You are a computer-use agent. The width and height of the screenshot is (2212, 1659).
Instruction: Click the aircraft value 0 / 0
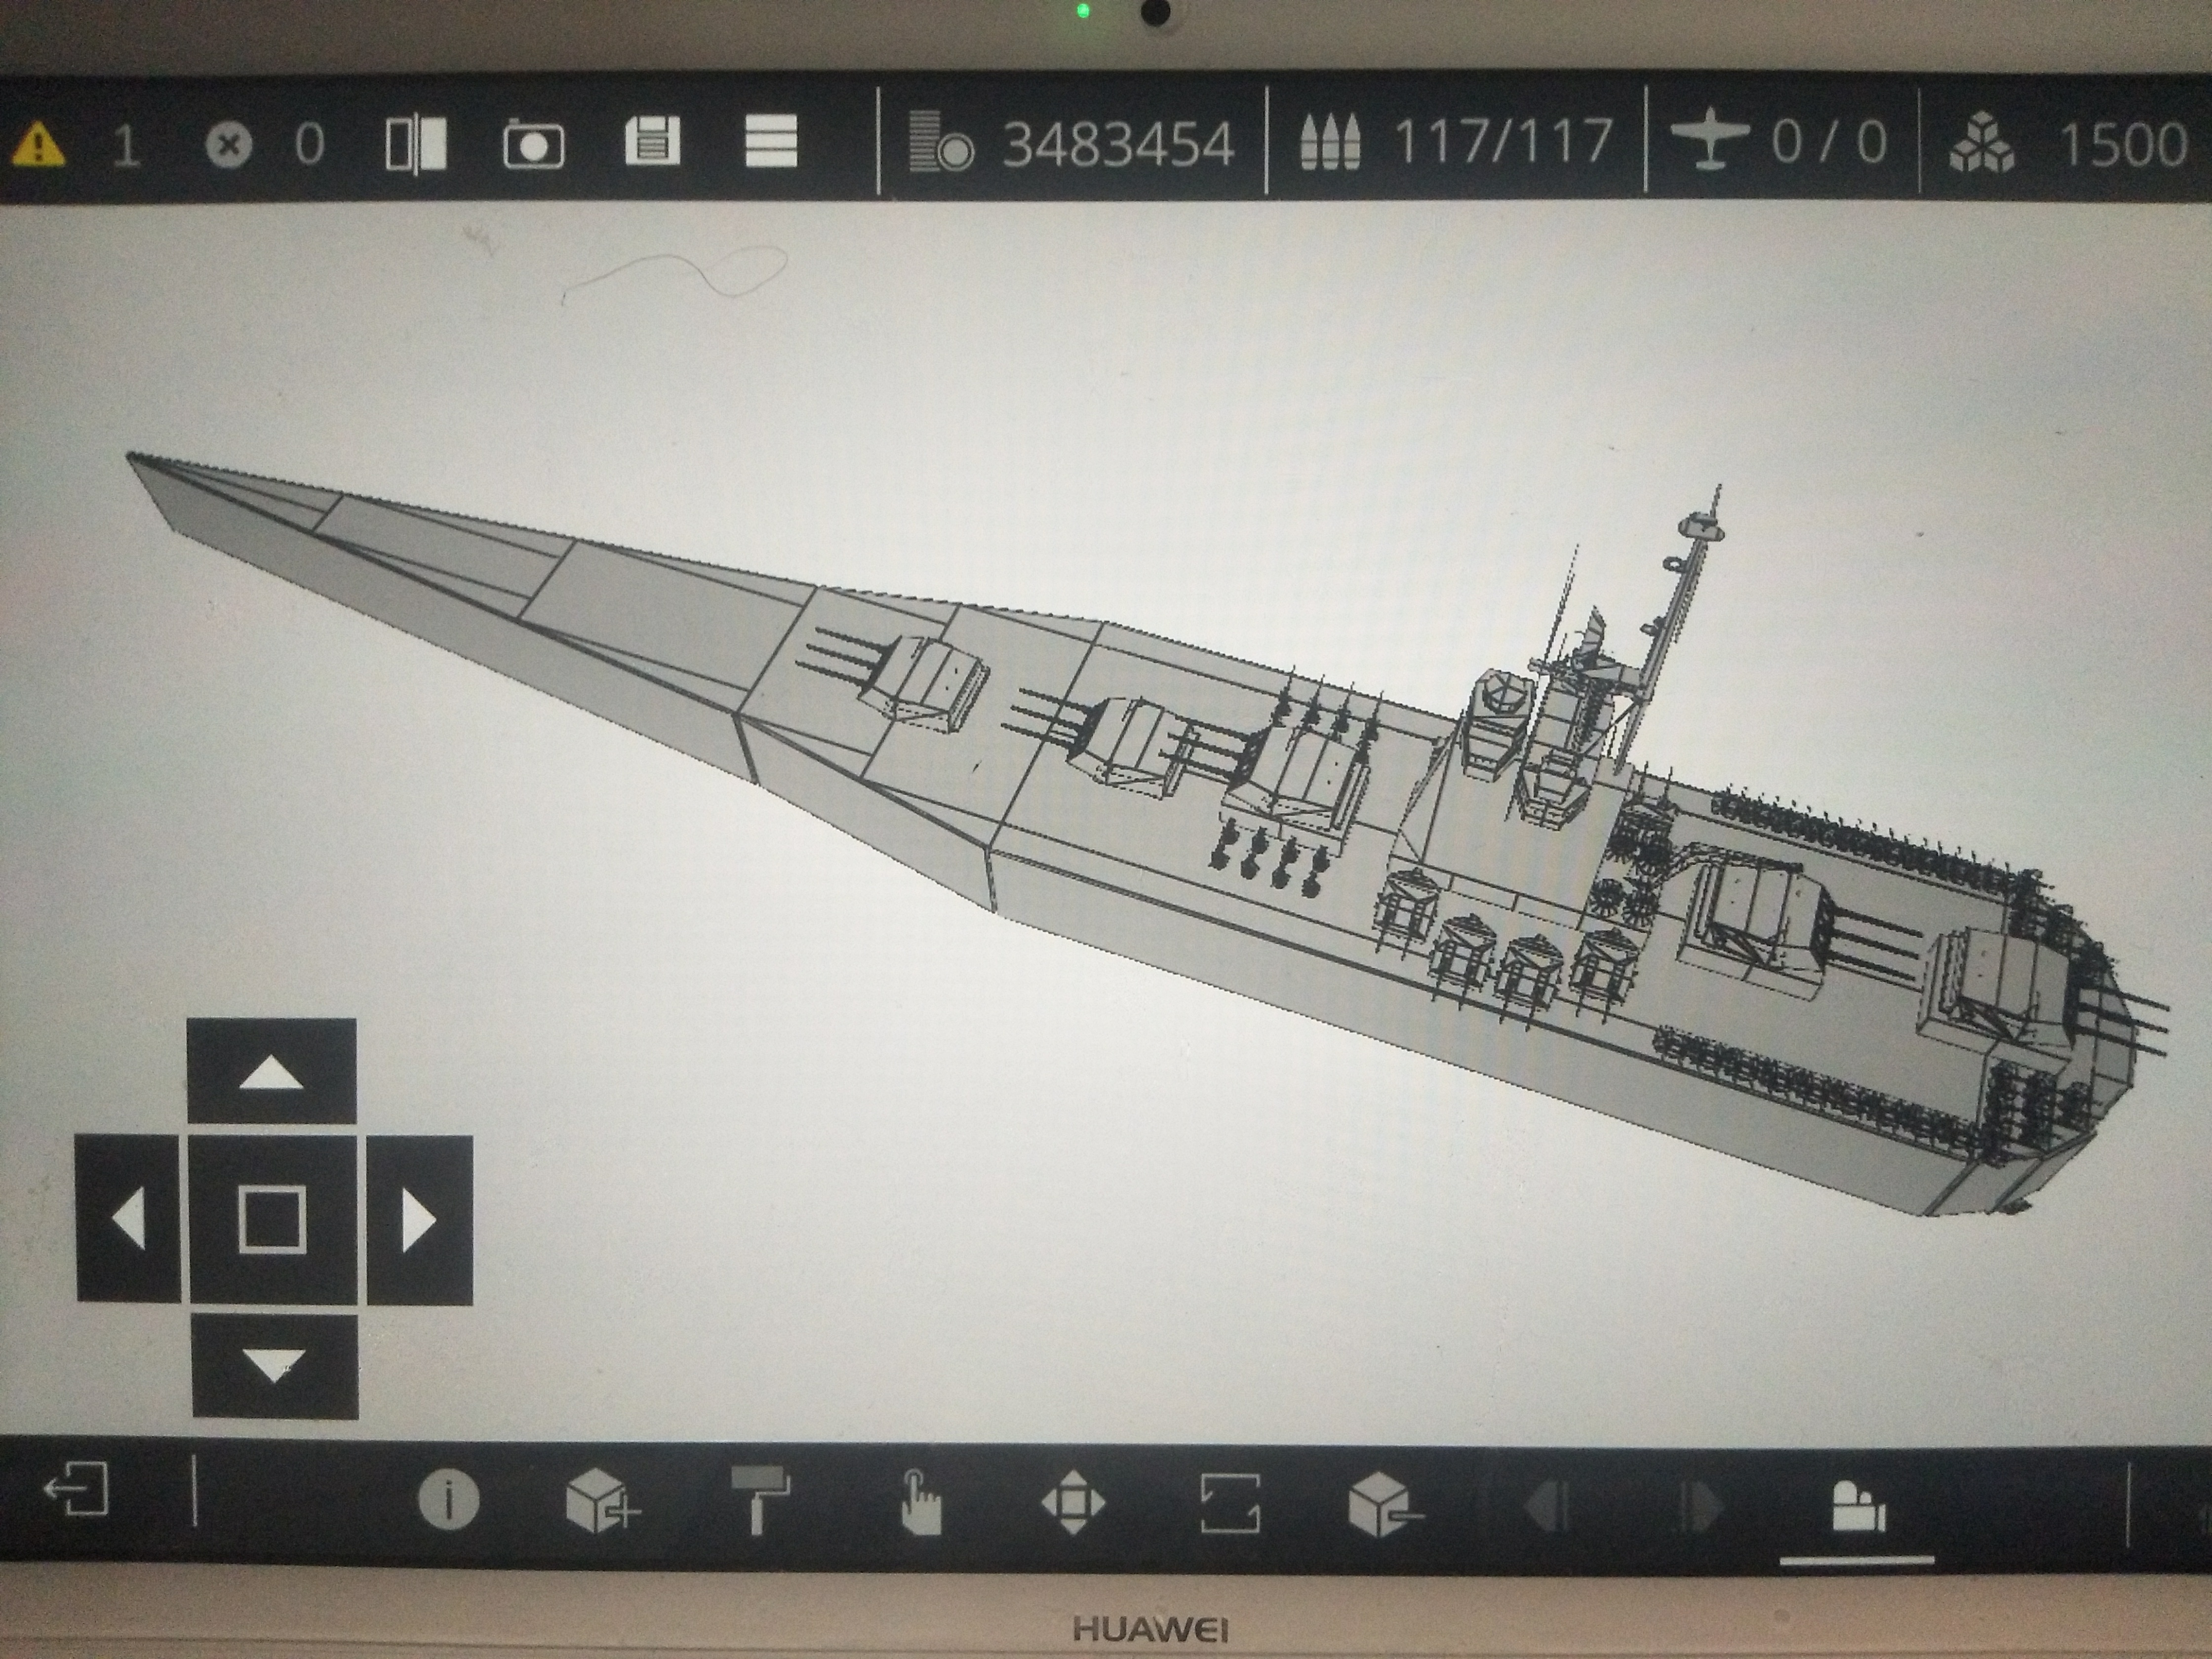pos(1829,143)
